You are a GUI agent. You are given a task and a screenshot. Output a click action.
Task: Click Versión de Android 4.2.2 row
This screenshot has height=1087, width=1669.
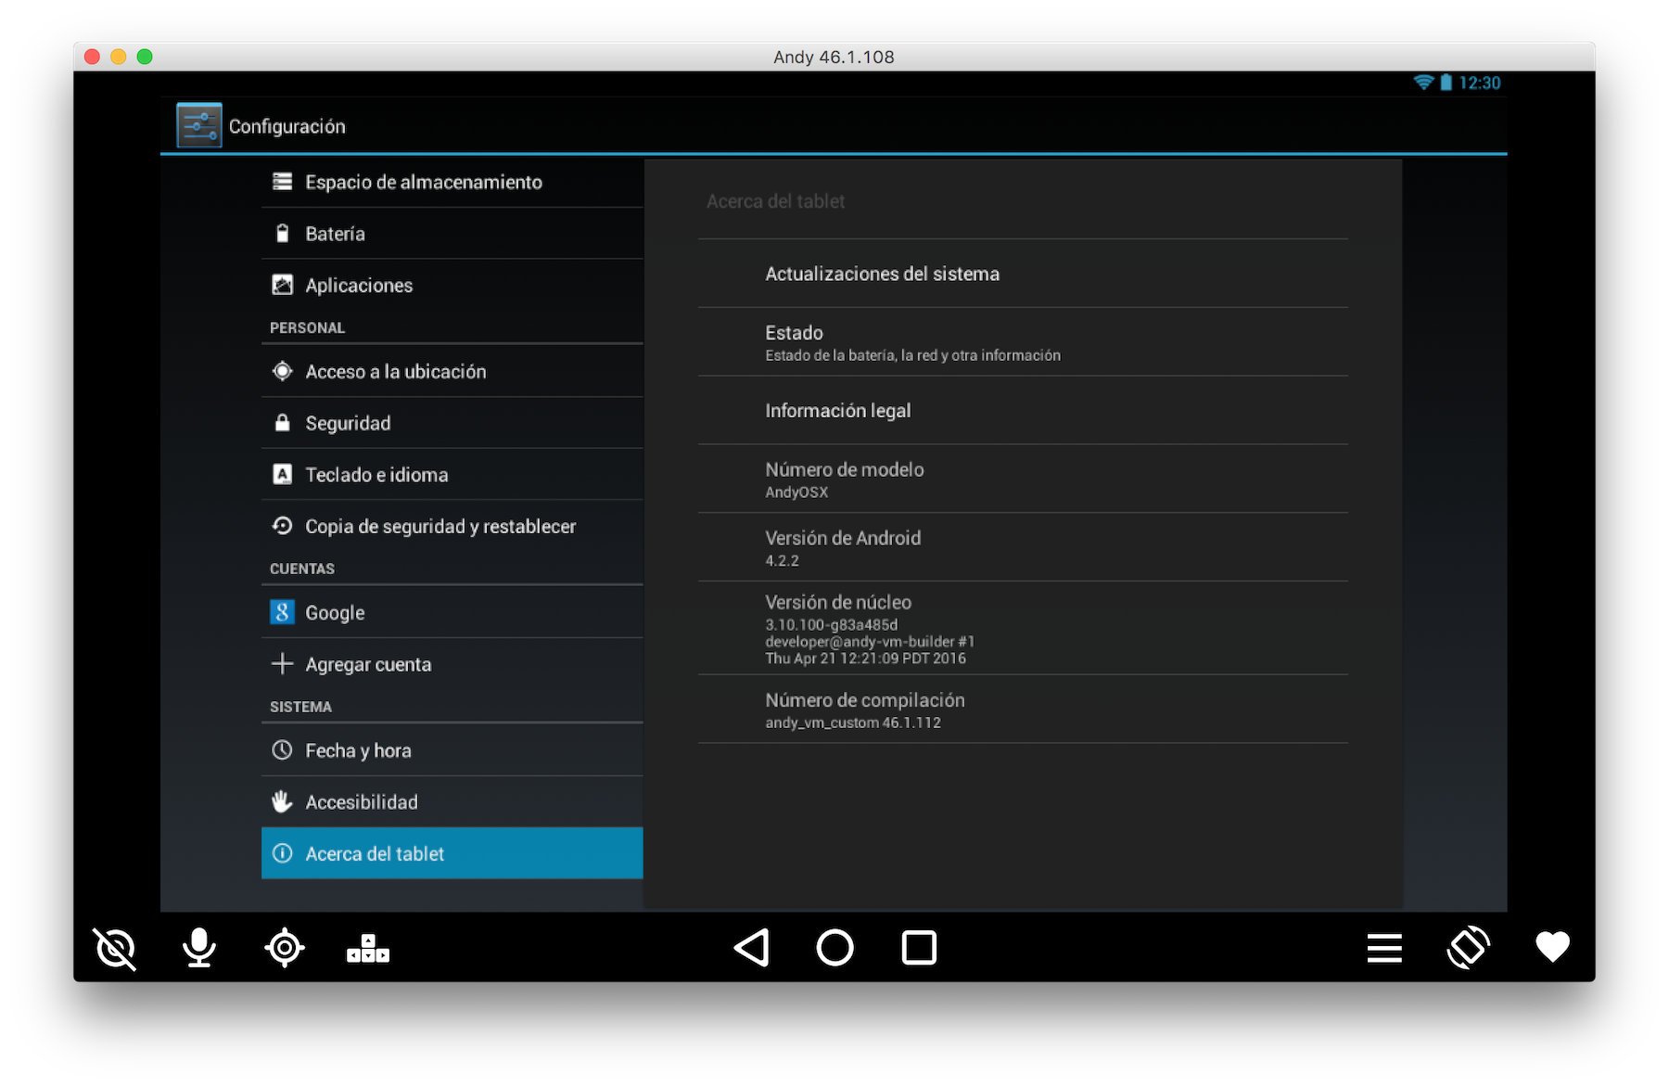click(1023, 547)
